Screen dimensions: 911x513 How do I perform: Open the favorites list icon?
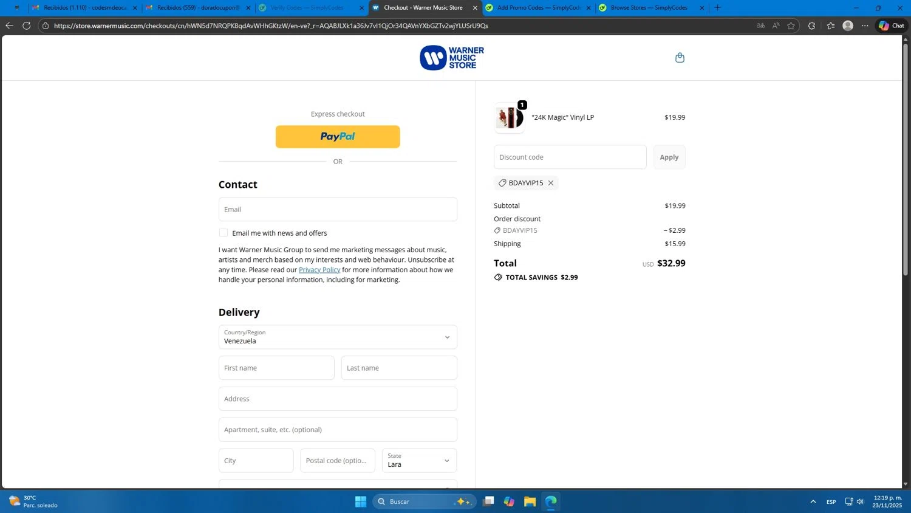(x=830, y=26)
